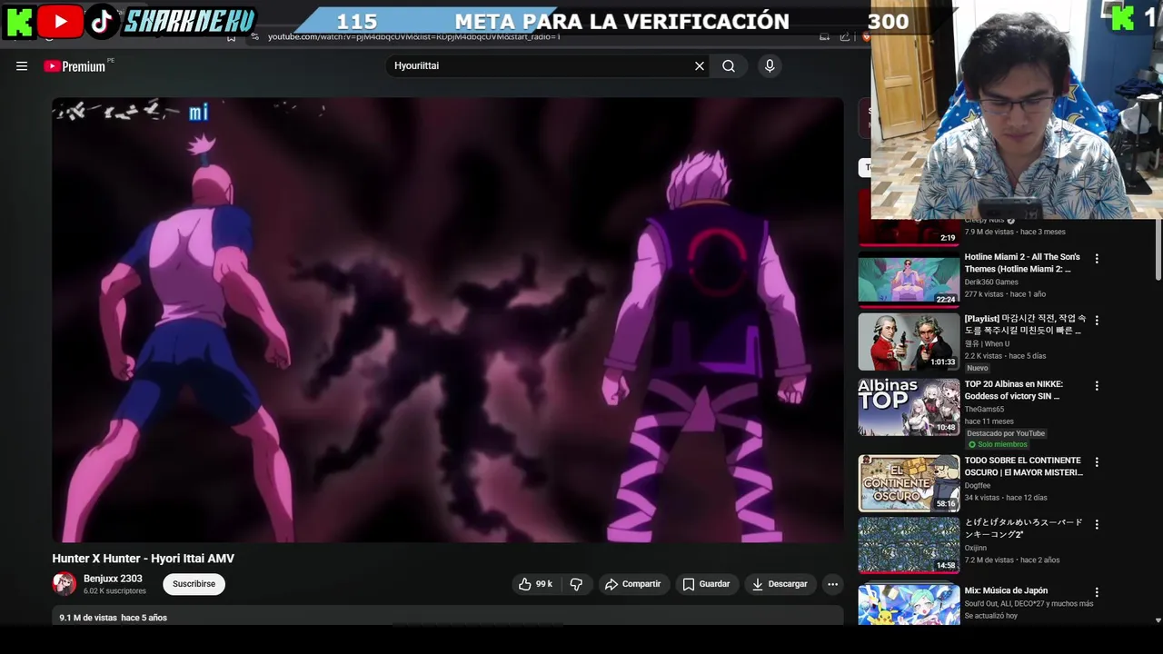The height and width of the screenshot is (654, 1163).
Task: Click the sidebar scrollbar thumb
Action: 1158,250
